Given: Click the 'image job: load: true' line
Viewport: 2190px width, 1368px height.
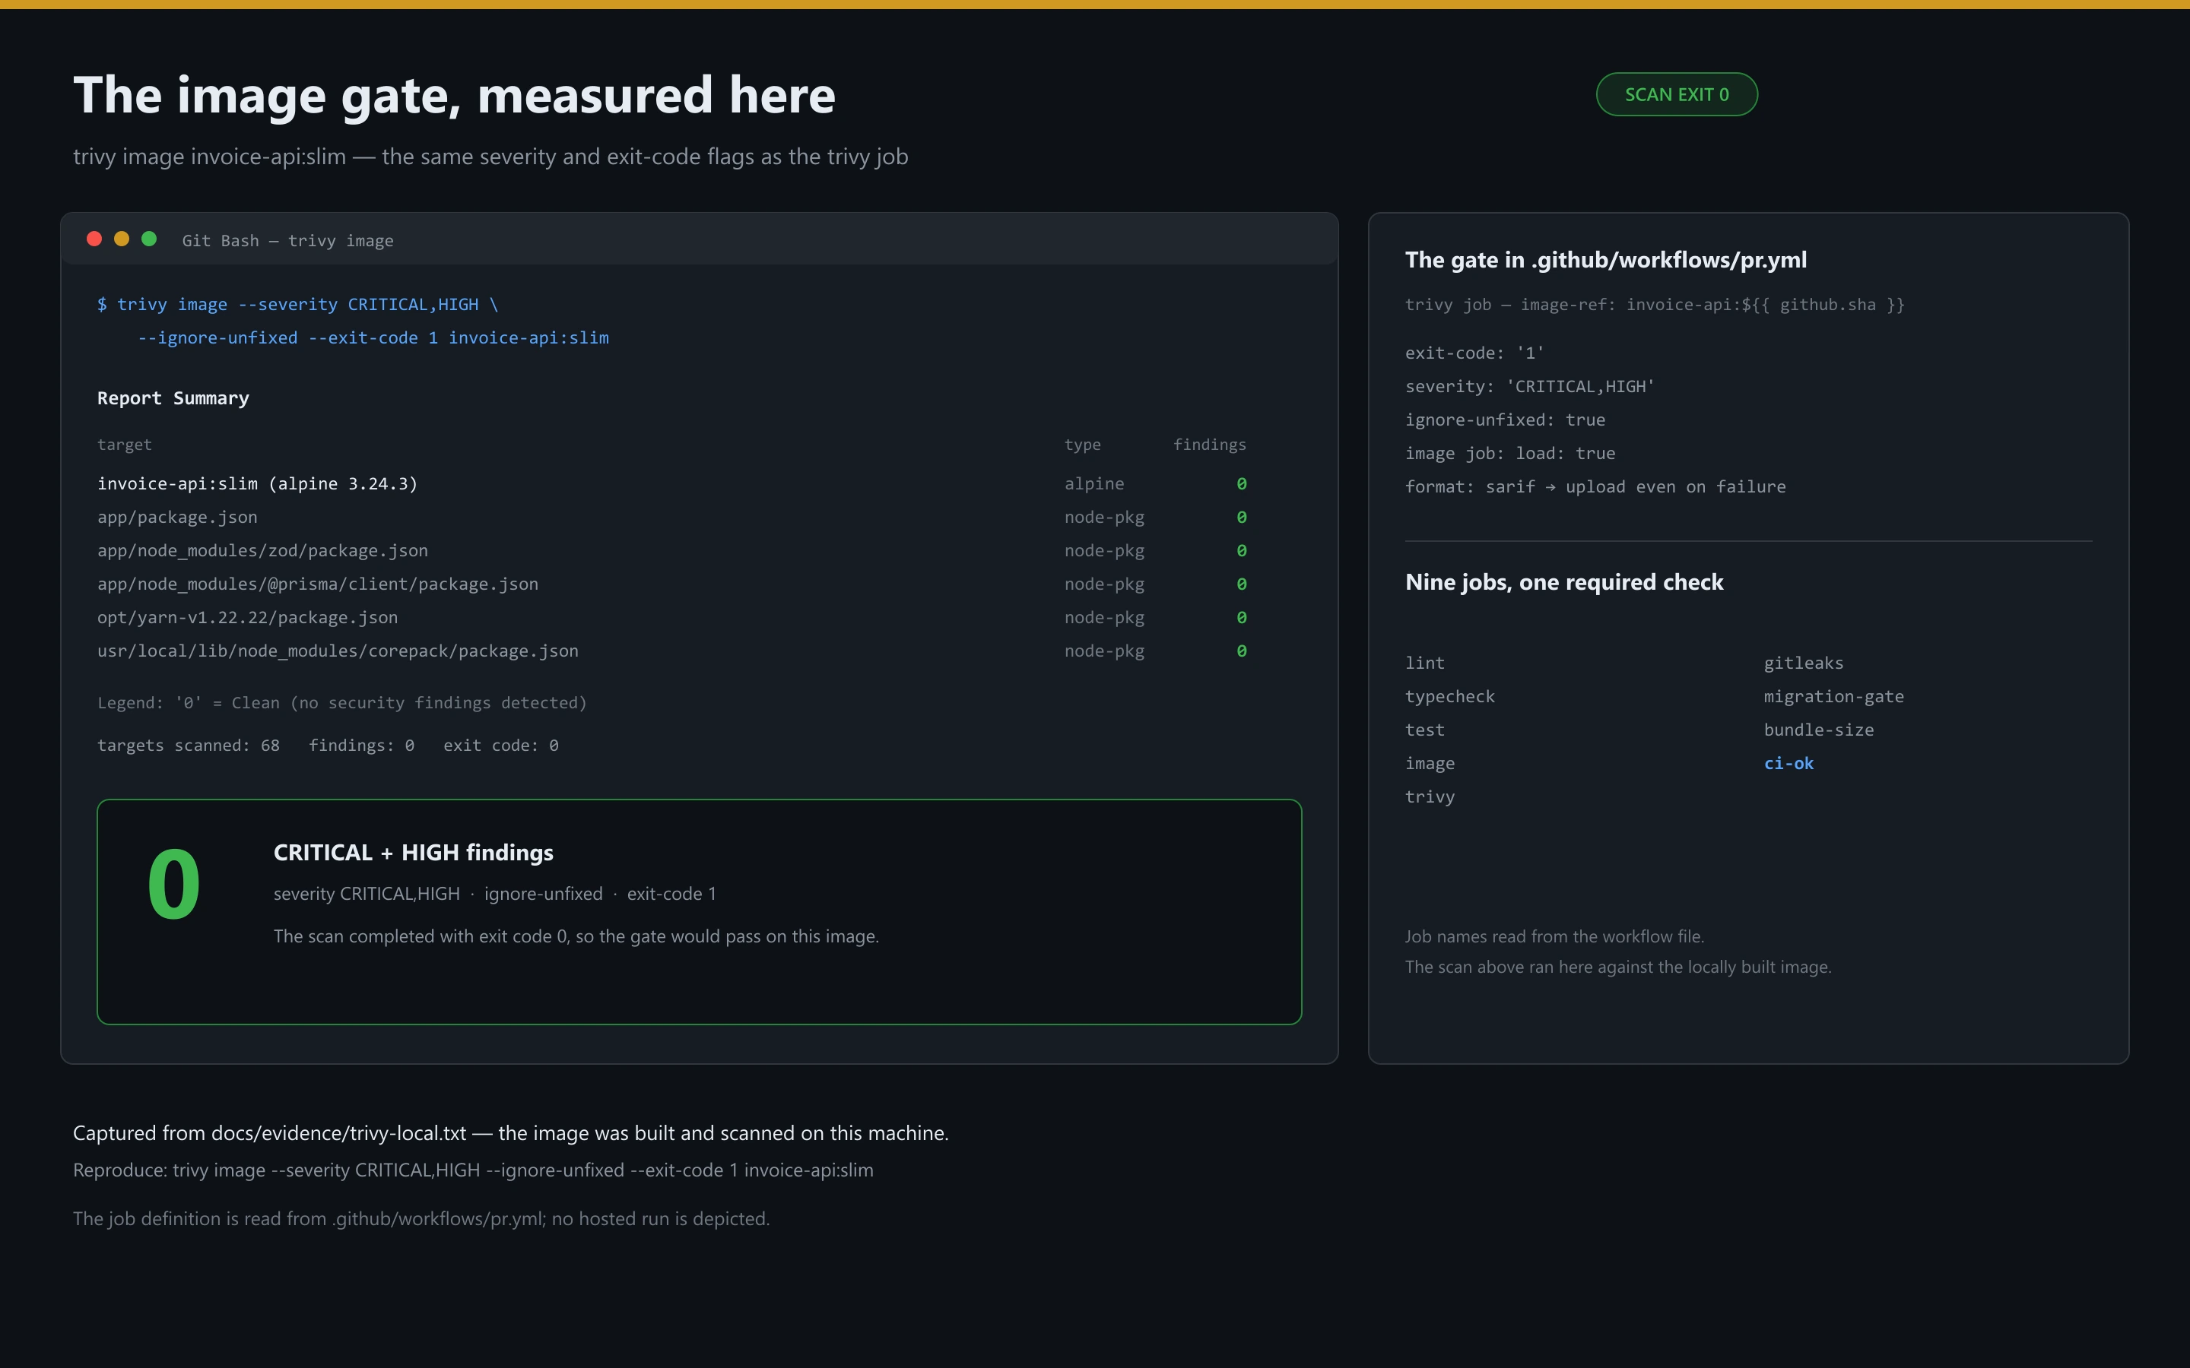Looking at the screenshot, I should tap(1509, 453).
